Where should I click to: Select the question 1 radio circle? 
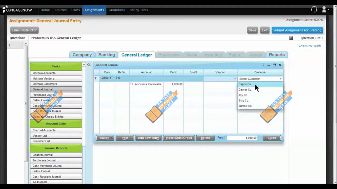pos(21,45)
